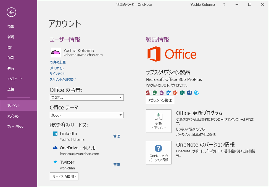
Task: Click the Outlook app icon
Action: coord(169,93)
